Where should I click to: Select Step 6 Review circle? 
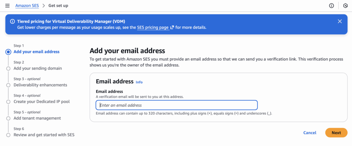coord(8,135)
